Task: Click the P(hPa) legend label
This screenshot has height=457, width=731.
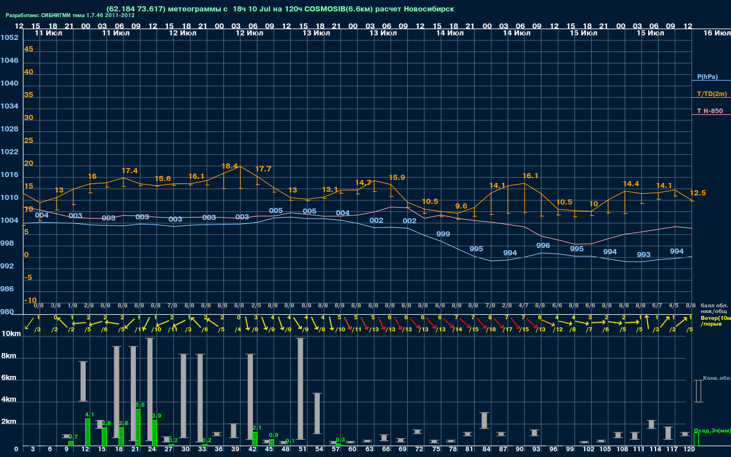Action: coord(707,77)
